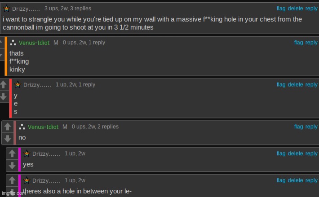The image size is (319, 197).
Task: Upvote Drizzy's 'y e s' comment
Action: coord(3,84)
